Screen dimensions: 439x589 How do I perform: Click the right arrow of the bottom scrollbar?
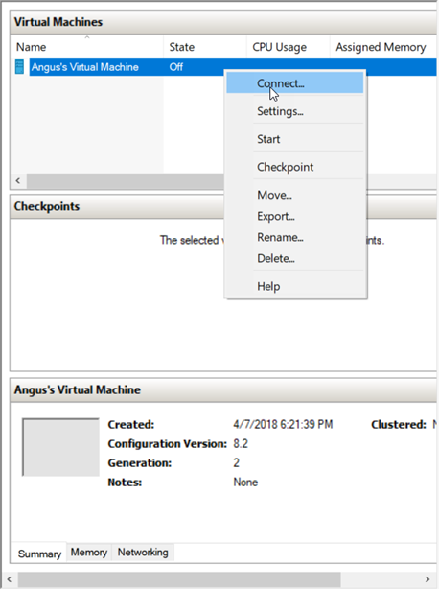(x=427, y=579)
